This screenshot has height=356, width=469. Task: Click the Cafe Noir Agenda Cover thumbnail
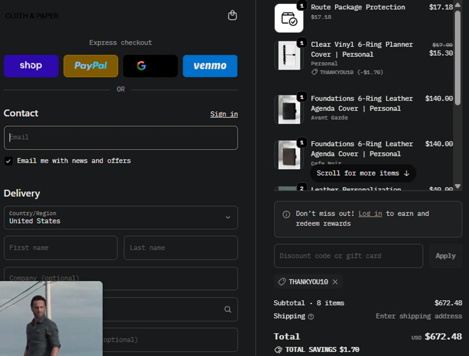pos(289,155)
